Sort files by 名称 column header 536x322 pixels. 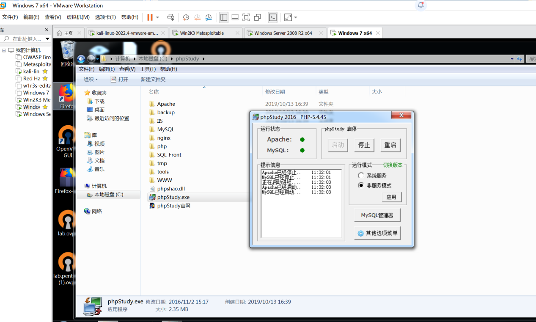pyautogui.click(x=154, y=91)
